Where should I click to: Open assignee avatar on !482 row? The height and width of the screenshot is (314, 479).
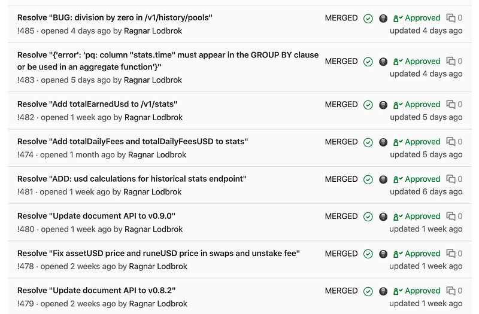(x=383, y=105)
